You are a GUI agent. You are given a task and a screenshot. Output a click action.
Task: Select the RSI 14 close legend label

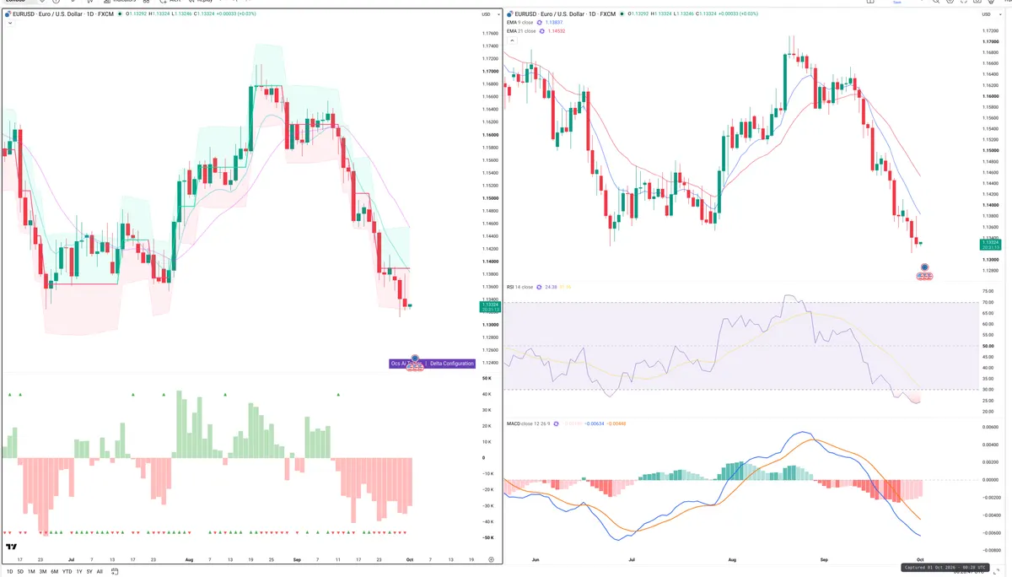coord(519,287)
